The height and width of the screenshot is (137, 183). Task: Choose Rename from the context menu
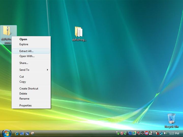(x=24, y=98)
